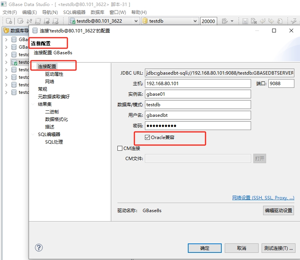Collapse the 连接配置 tree node
300x260 pixels.
(34, 66)
